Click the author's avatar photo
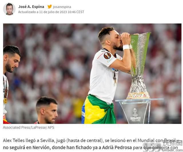Viewport: 183px width, 152px height. (x=9, y=9)
